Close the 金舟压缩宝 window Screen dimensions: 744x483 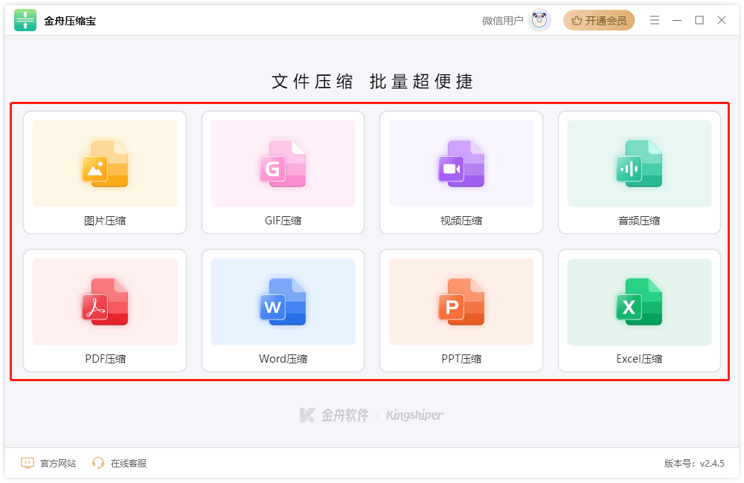pyautogui.click(x=722, y=20)
